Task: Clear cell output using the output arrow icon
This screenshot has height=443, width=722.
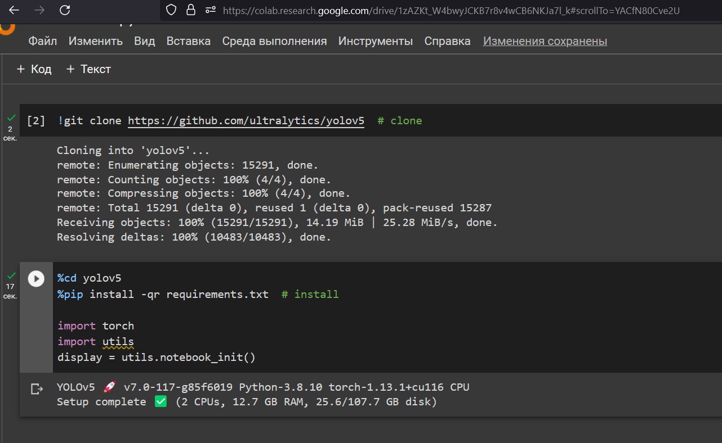Action: pos(37,388)
